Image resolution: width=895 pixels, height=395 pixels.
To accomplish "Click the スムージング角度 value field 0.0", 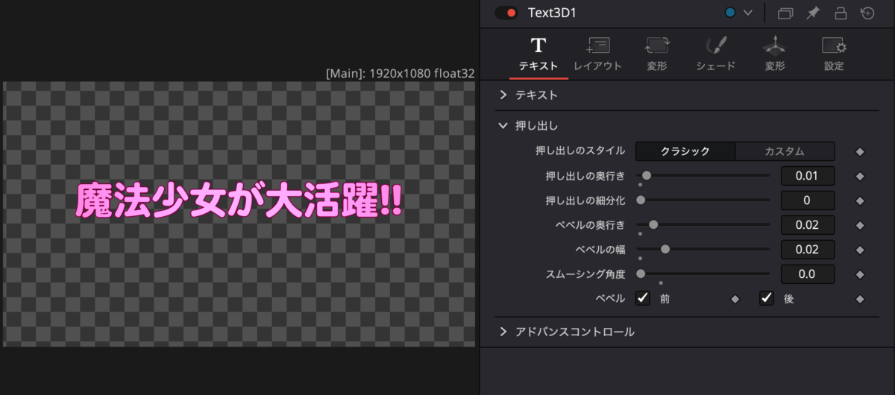I will 808,274.
